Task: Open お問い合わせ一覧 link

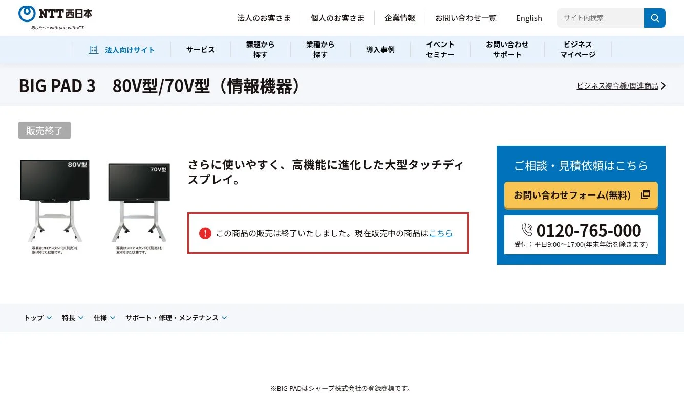Action: [466, 18]
